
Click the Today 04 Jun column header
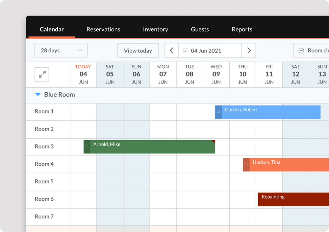coord(83,75)
